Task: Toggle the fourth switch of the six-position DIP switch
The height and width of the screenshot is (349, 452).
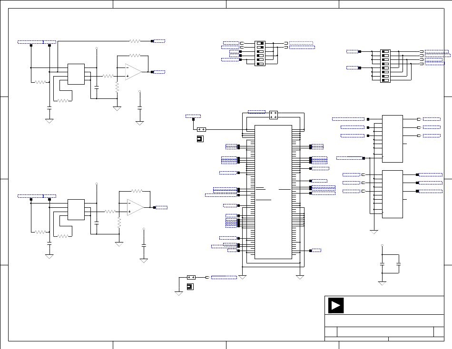Action: point(260,56)
